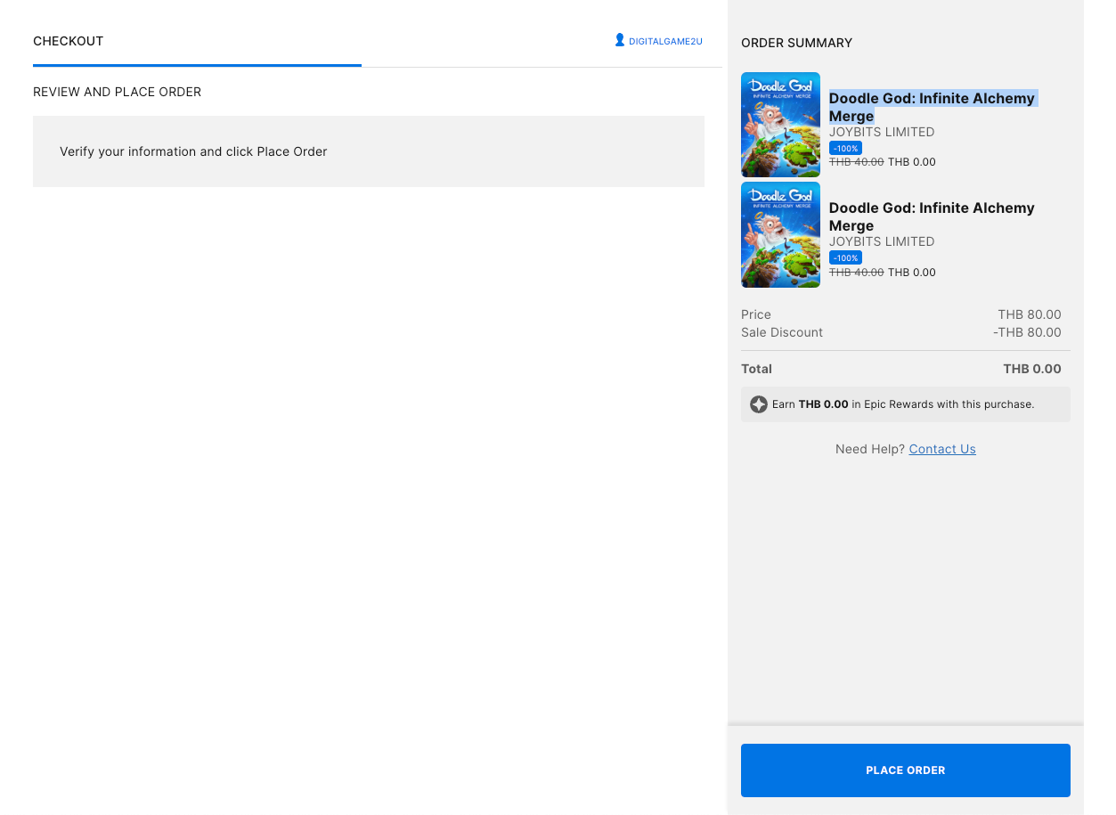The image size is (1116, 815).
Task: Click the Total label
Action: [756, 369]
